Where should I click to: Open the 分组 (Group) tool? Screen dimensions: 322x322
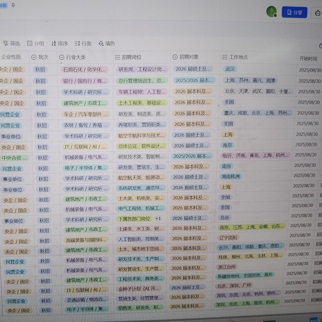pyautogui.click(x=35, y=44)
